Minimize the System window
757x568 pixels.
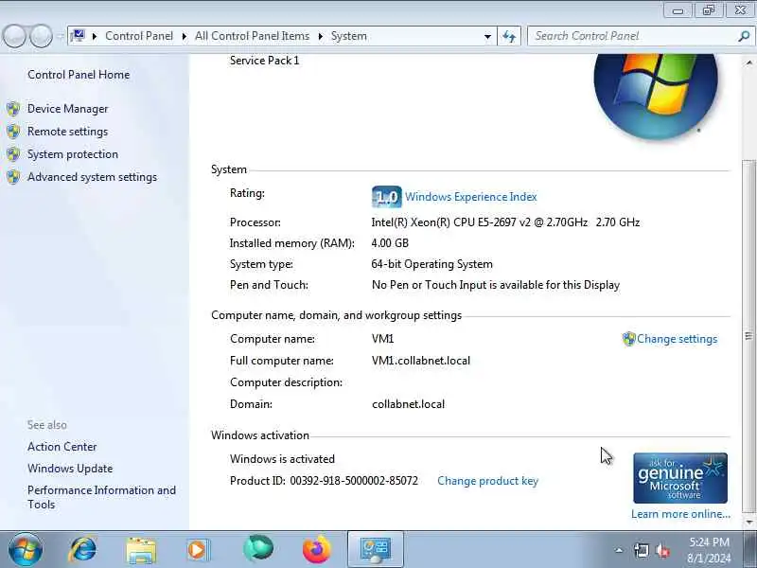[678, 10]
